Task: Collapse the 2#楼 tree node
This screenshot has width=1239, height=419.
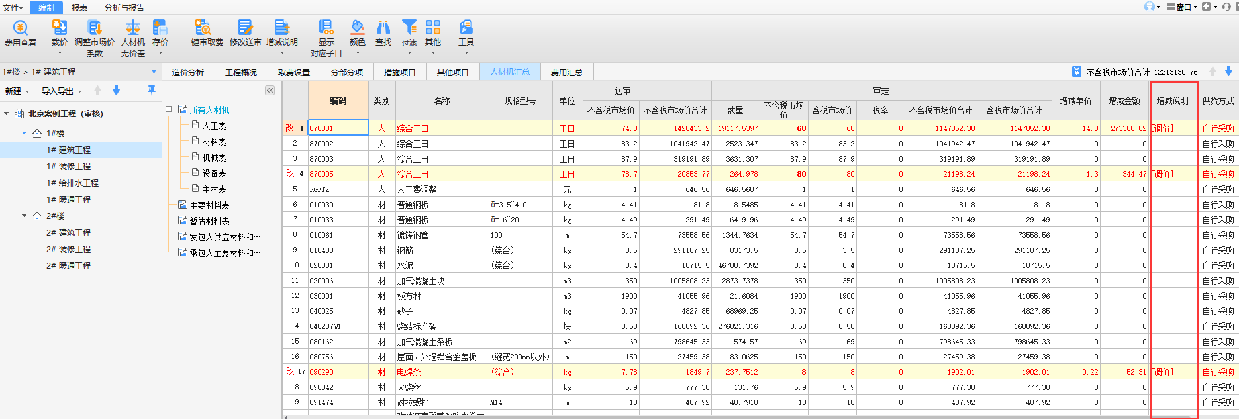Action: [x=25, y=216]
